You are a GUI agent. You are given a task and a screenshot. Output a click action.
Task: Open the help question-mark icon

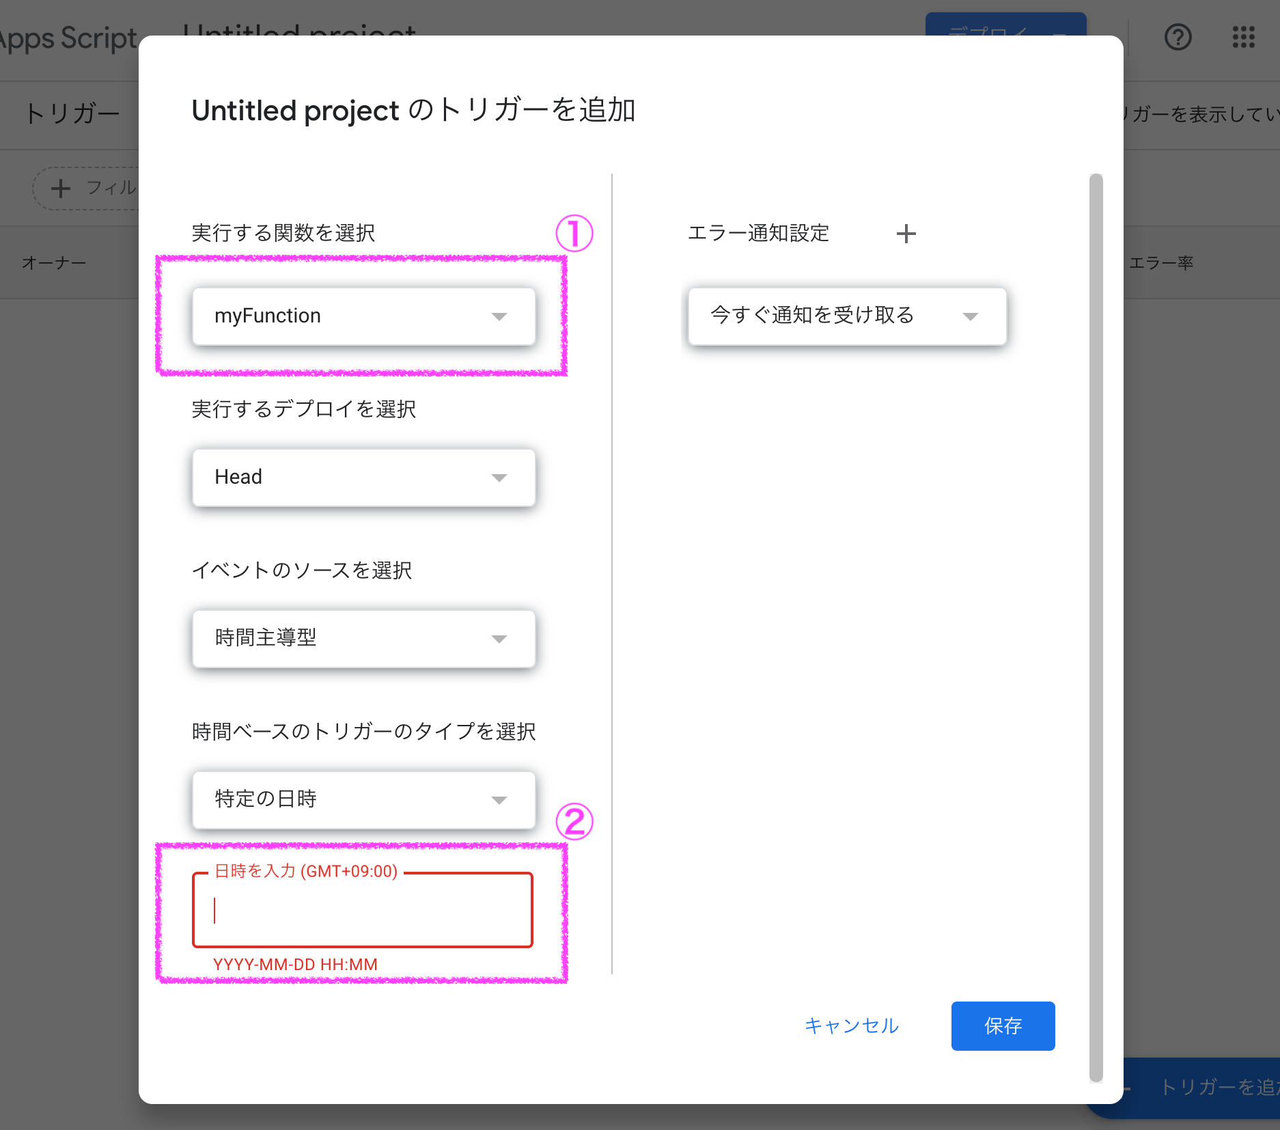(x=1178, y=37)
